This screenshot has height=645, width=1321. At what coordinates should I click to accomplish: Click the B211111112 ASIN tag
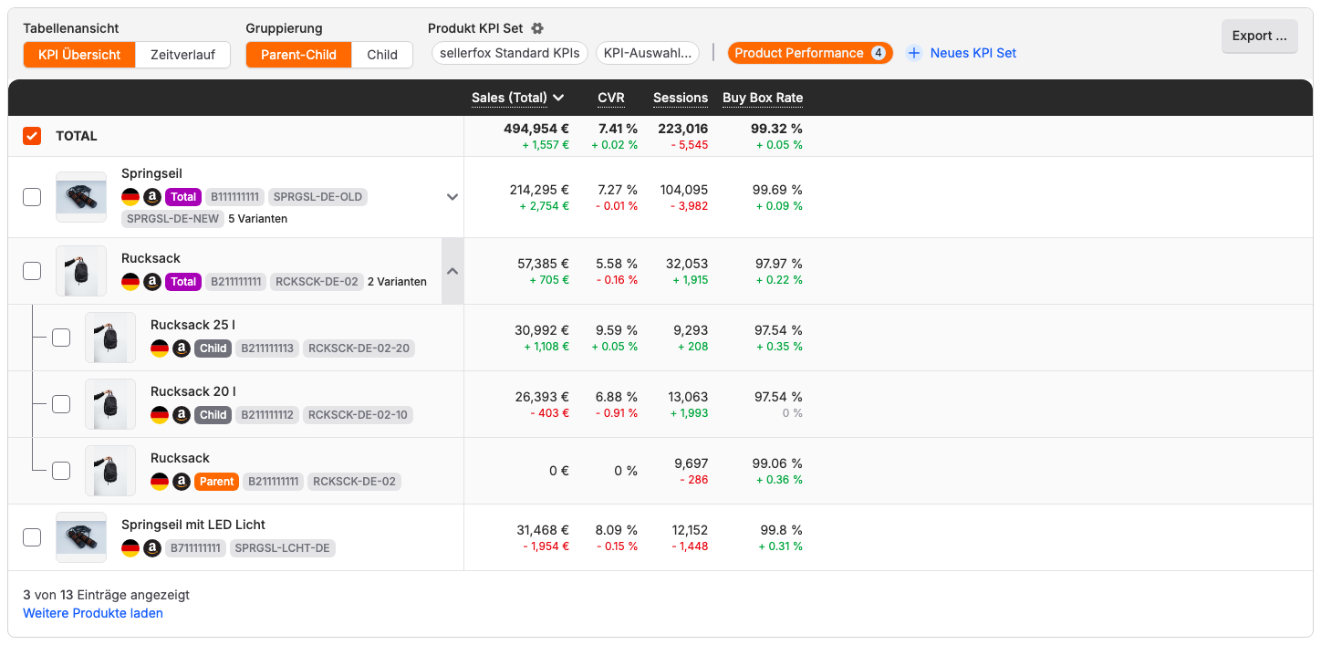tap(267, 415)
